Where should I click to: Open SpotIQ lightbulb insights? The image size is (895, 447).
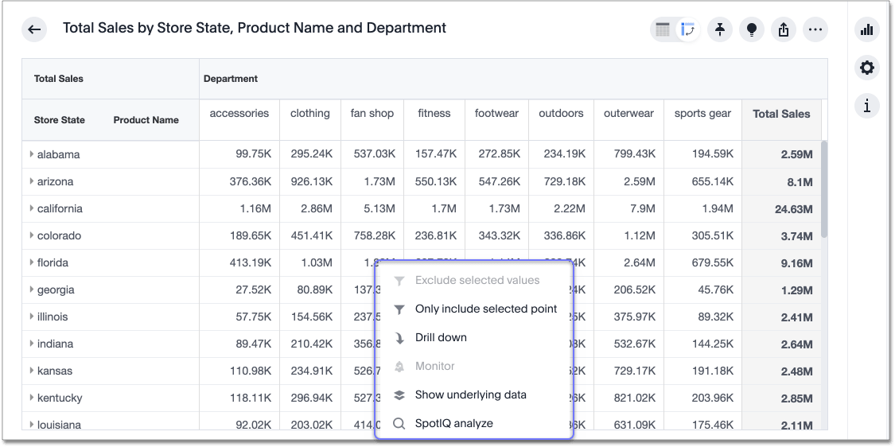(x=752, y=29)
